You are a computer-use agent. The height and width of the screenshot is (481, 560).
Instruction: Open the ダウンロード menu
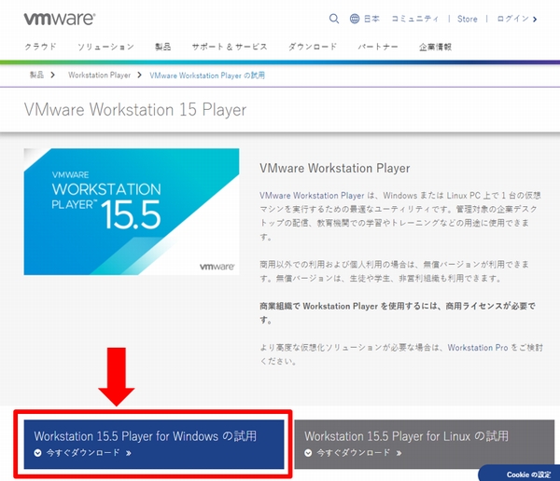[313, 47]
